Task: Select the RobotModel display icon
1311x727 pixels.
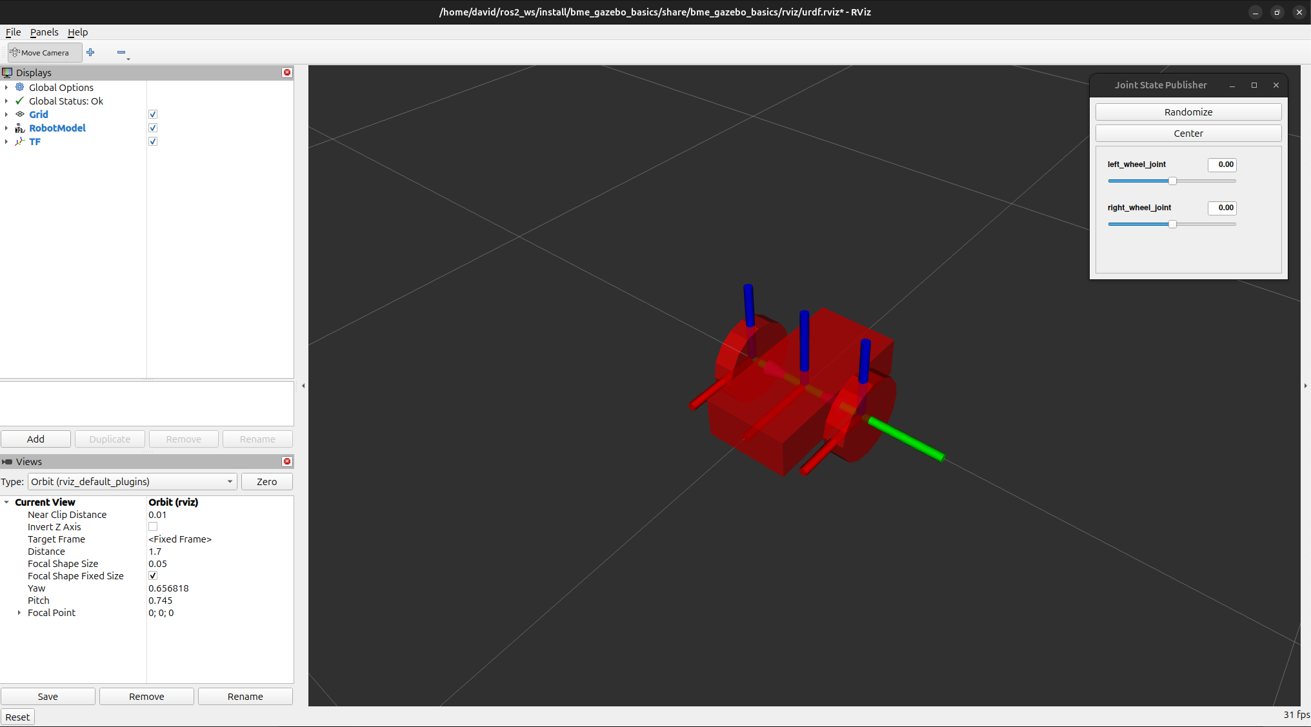Action: (20, 128)
